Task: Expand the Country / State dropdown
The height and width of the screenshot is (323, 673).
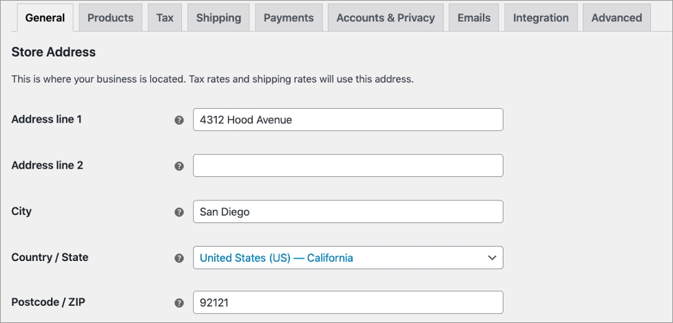Action: point(347,258)
